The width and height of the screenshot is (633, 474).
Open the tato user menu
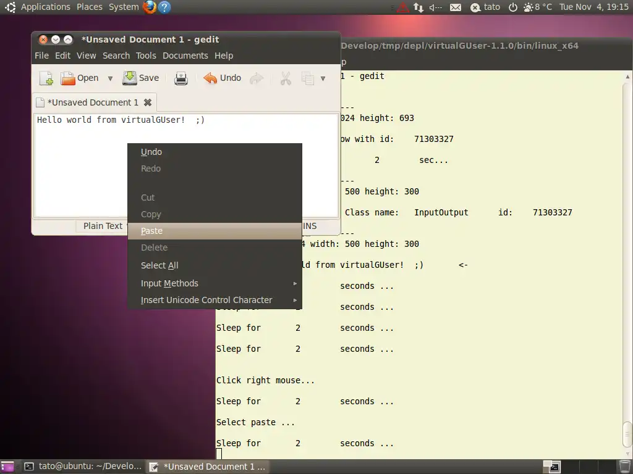click(485, 7)
